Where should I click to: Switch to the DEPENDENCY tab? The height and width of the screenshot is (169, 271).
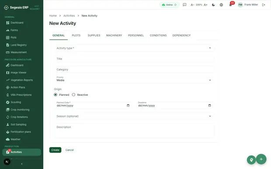pyautogui.click(x=181, y=35)
